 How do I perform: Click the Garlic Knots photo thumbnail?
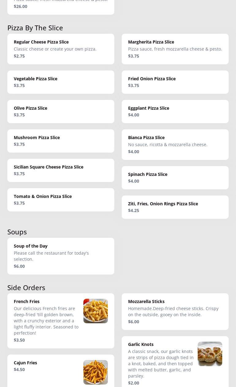tap(210, 354)
